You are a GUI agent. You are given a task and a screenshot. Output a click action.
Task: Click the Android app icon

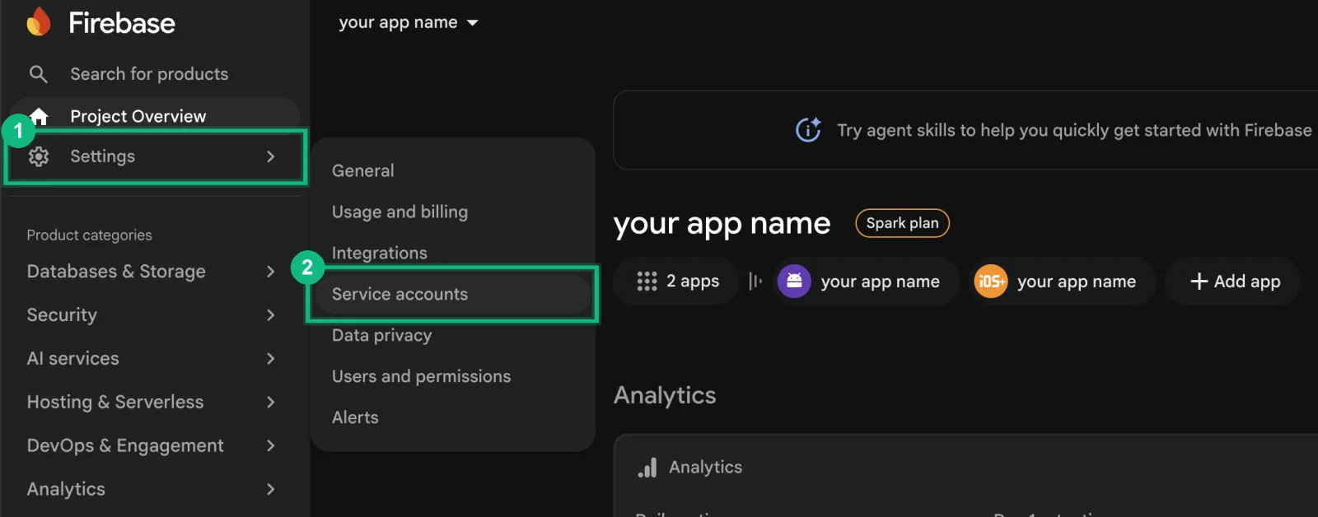tap(794, 282)
